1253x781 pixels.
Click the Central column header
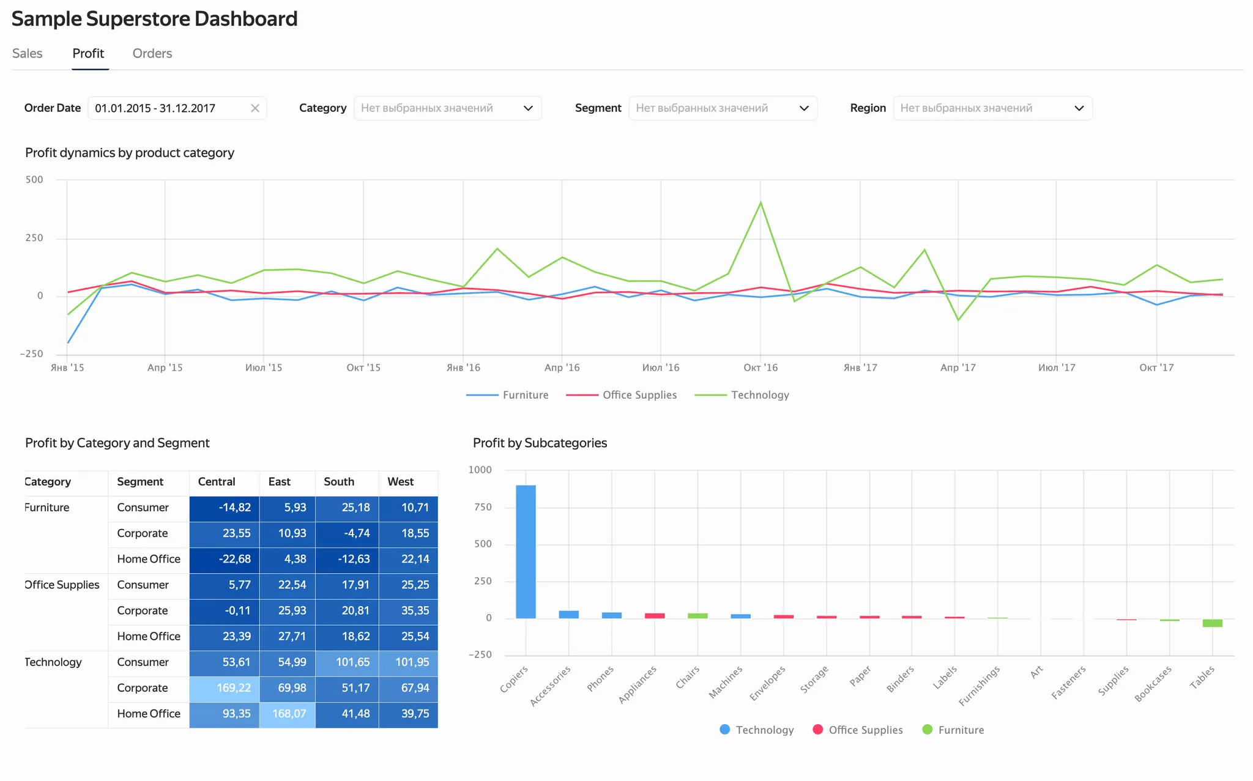point(217,482)
